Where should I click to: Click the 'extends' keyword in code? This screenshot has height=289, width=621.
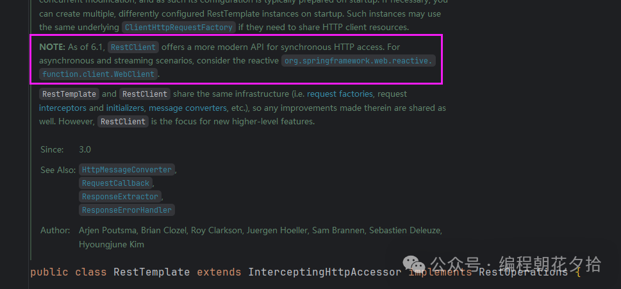219,272
